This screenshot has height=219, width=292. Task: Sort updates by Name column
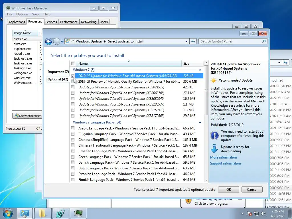129,64
